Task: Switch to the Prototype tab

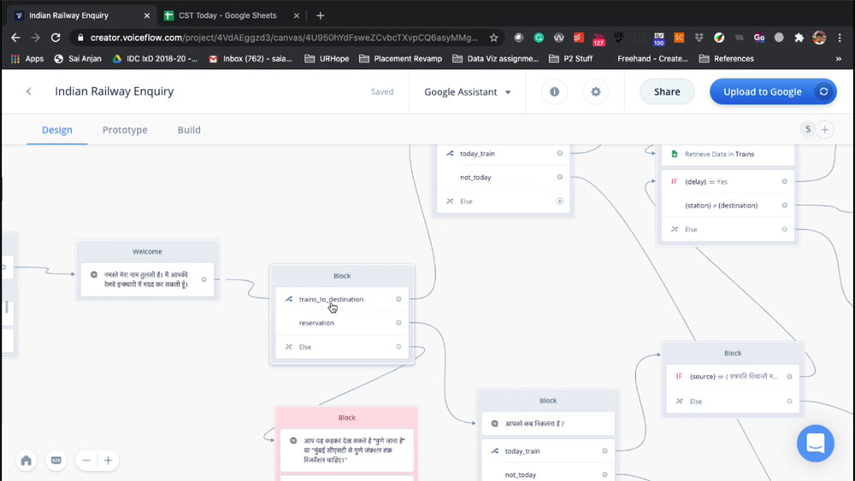Action: click(125, 130)
